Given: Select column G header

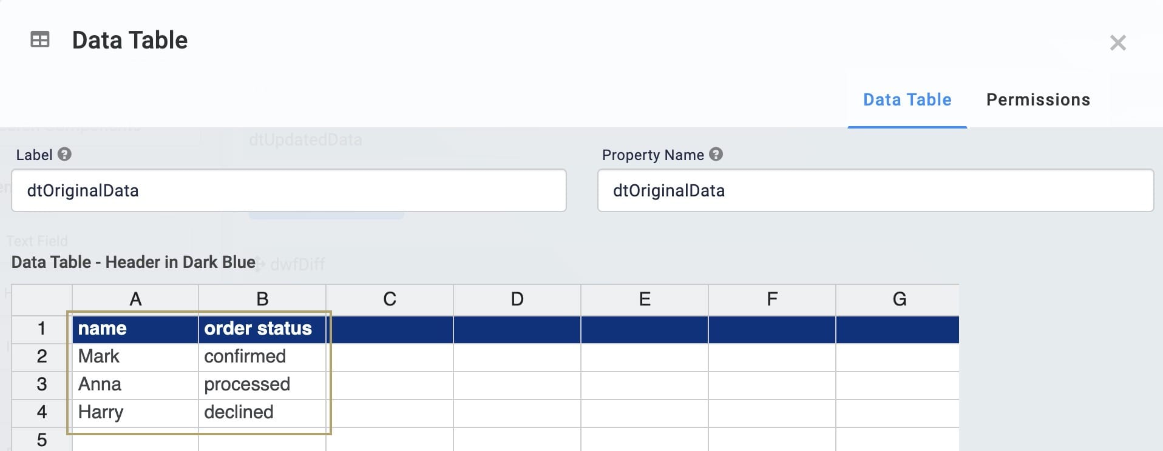Looking at the screenshot, I should point(898,299).
